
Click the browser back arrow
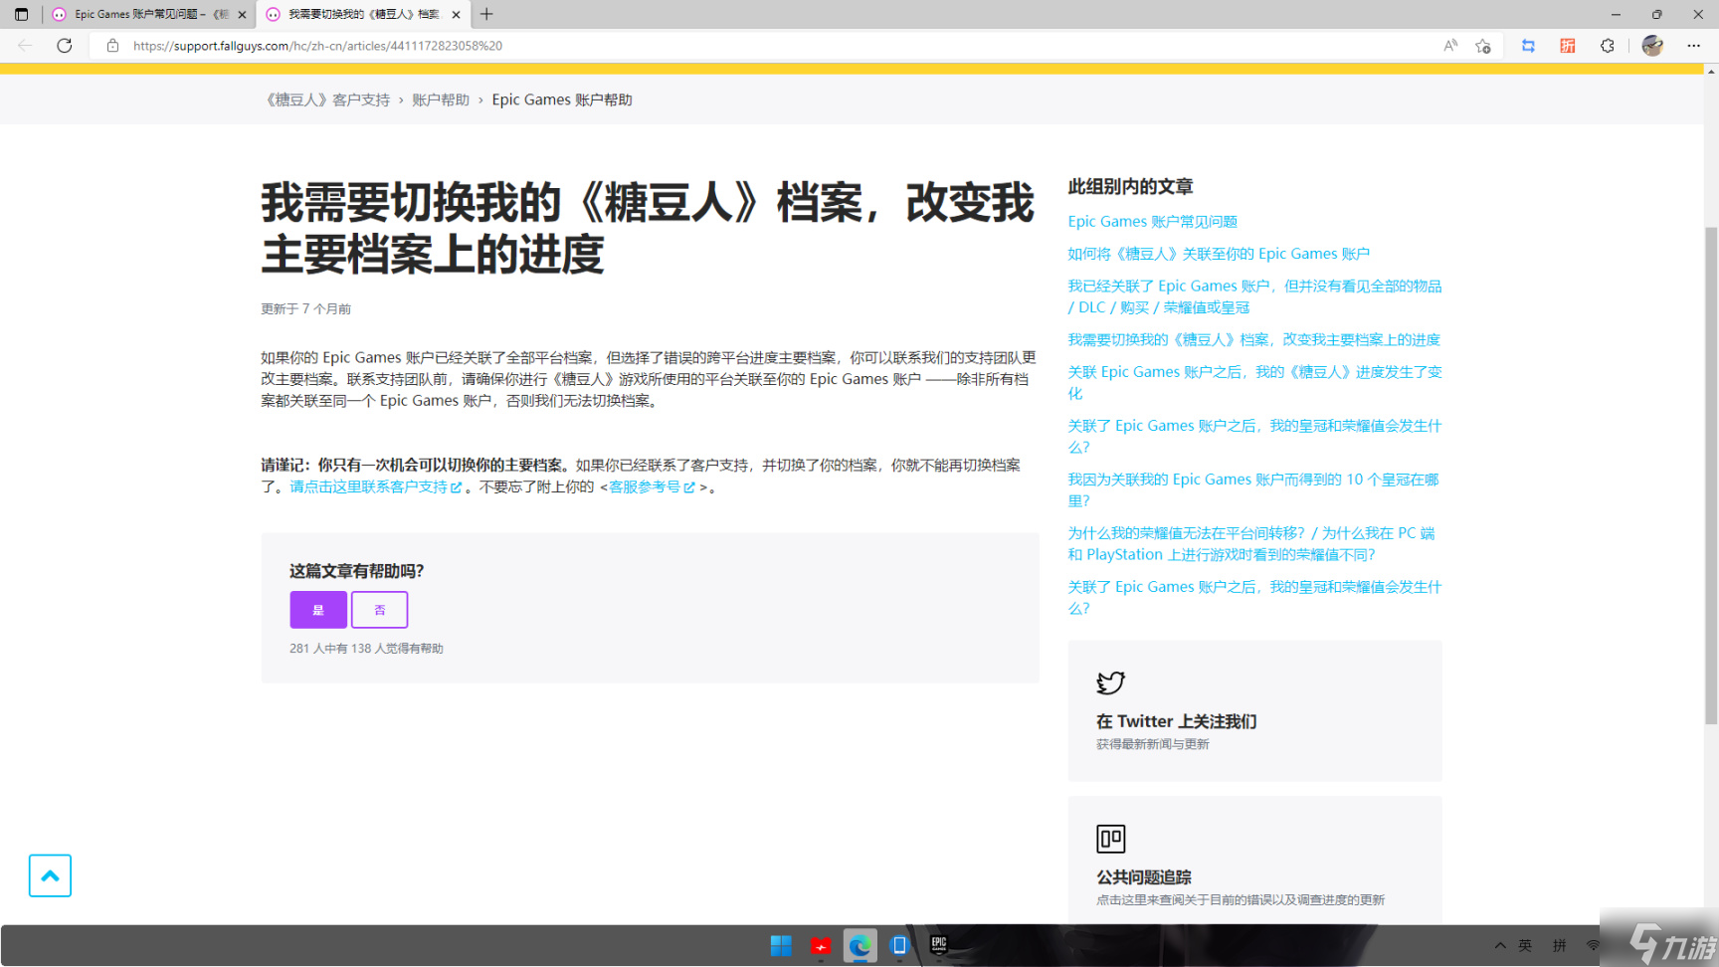tap(25, 46)
